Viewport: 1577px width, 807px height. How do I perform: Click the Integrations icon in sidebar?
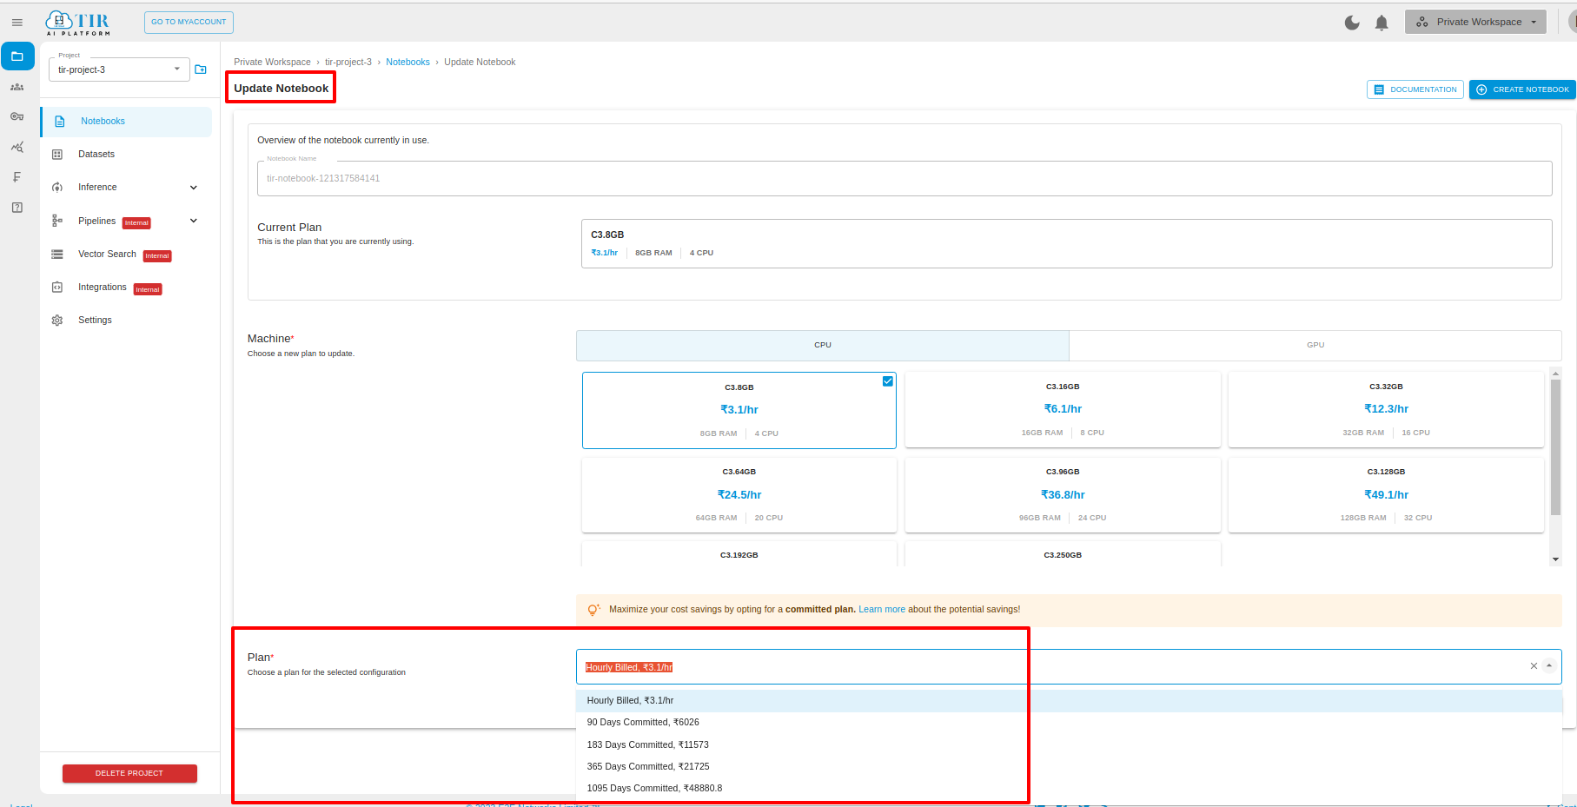pyautogui.click(x=57, y=288)
